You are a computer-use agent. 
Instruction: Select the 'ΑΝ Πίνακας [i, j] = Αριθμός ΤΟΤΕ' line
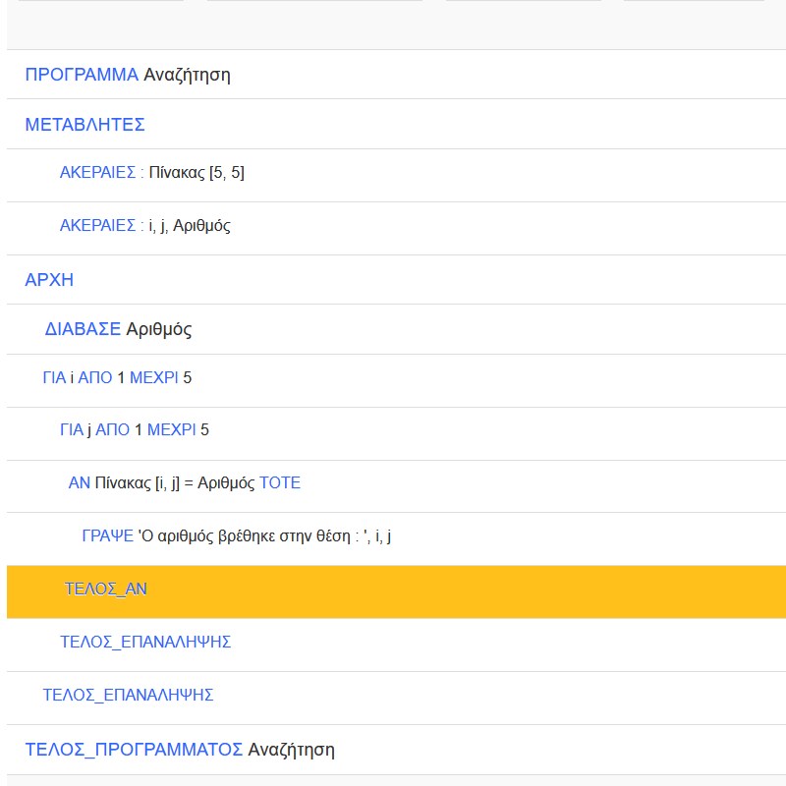tap(396, 486)
